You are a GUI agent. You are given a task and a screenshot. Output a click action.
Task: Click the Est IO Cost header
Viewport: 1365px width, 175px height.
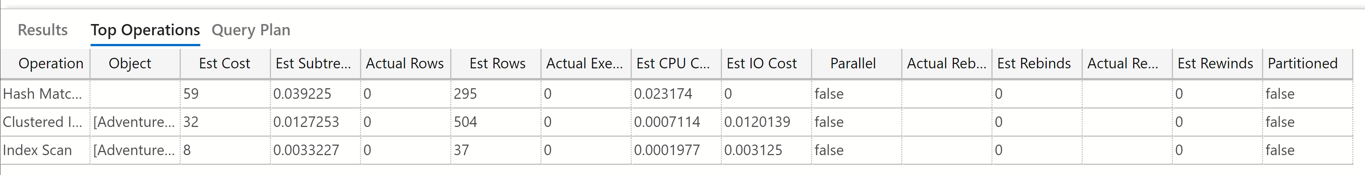761,63
